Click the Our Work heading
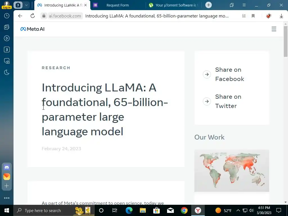 [x=209, y=137]
